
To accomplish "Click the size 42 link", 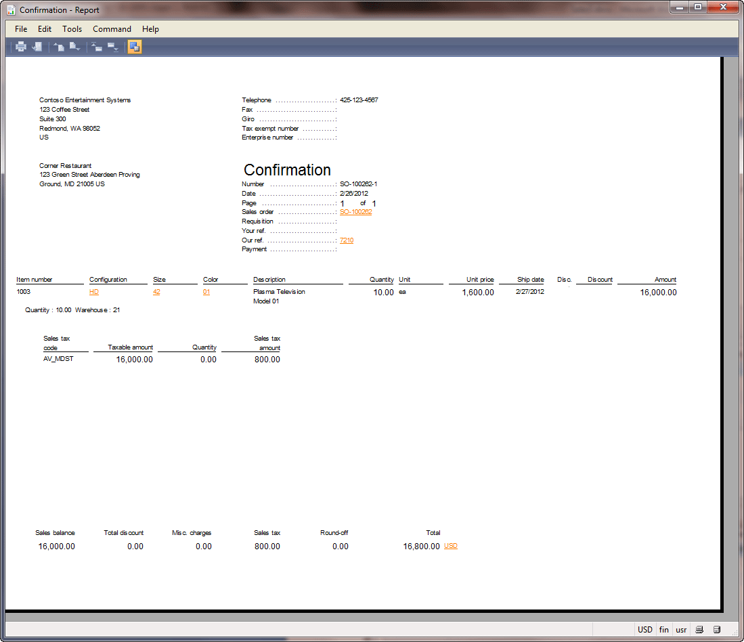I will (156, 292).
